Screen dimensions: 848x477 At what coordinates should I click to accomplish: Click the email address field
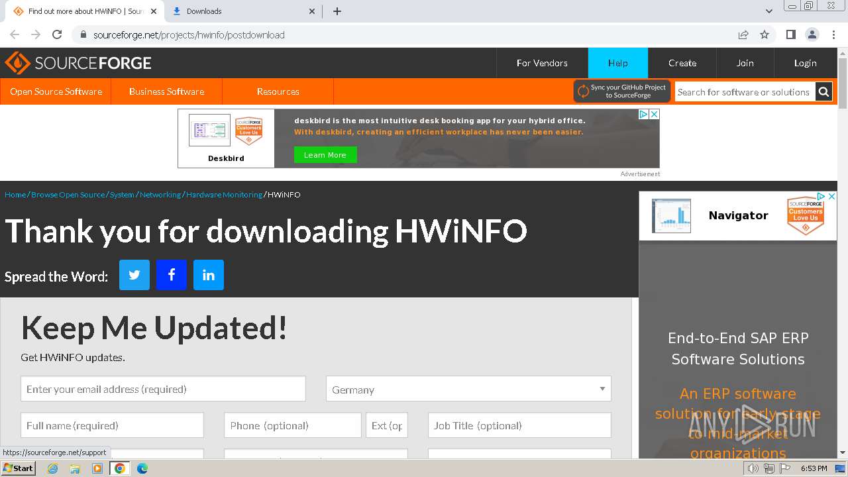163,389
